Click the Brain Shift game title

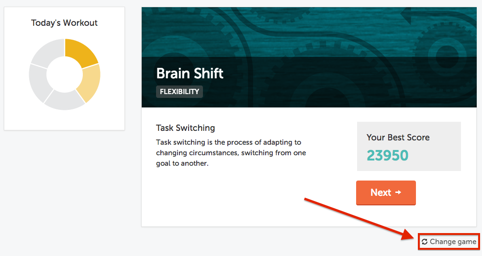190,73
